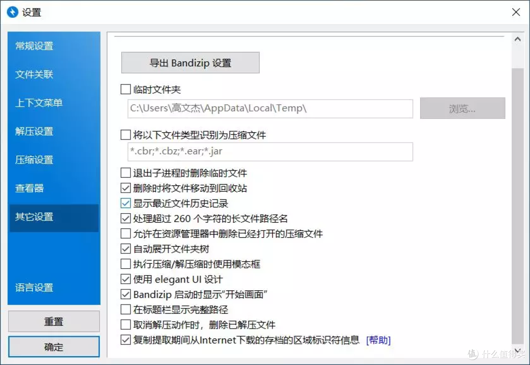This screenshot has width=530, height=365.
Task: Click the Bandizip logo icon in title bar
Action: point(12,12)
